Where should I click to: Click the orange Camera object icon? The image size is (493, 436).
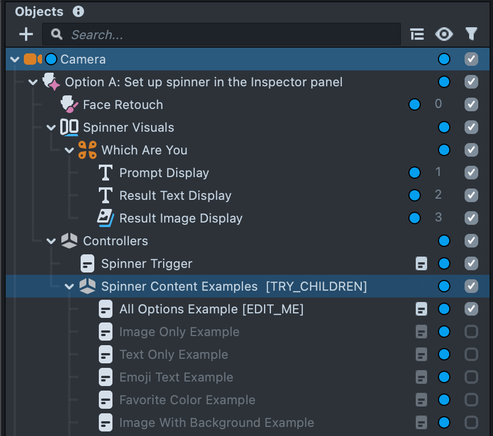[33, 59]
